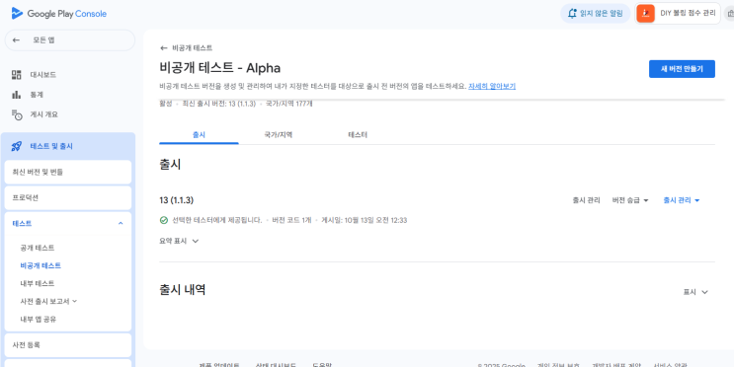The width and height of the screenshot is (734, 367).
Task: Open 최신 버전 및 번들
Action: 68,172
